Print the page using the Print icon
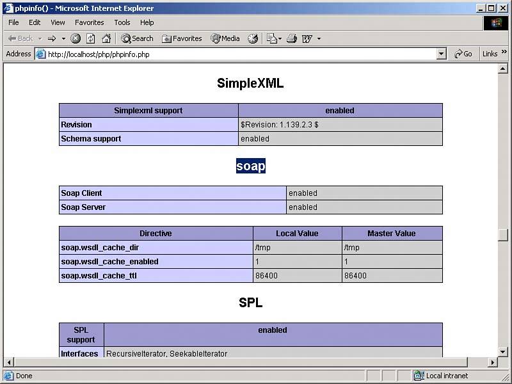 click(x=292, y=38)
